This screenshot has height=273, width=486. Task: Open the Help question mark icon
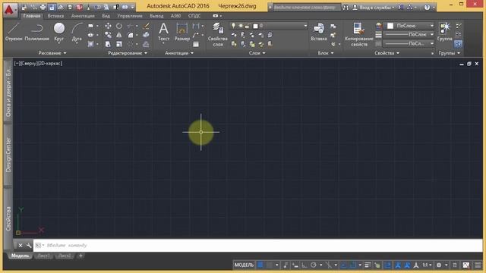point(427,7)
